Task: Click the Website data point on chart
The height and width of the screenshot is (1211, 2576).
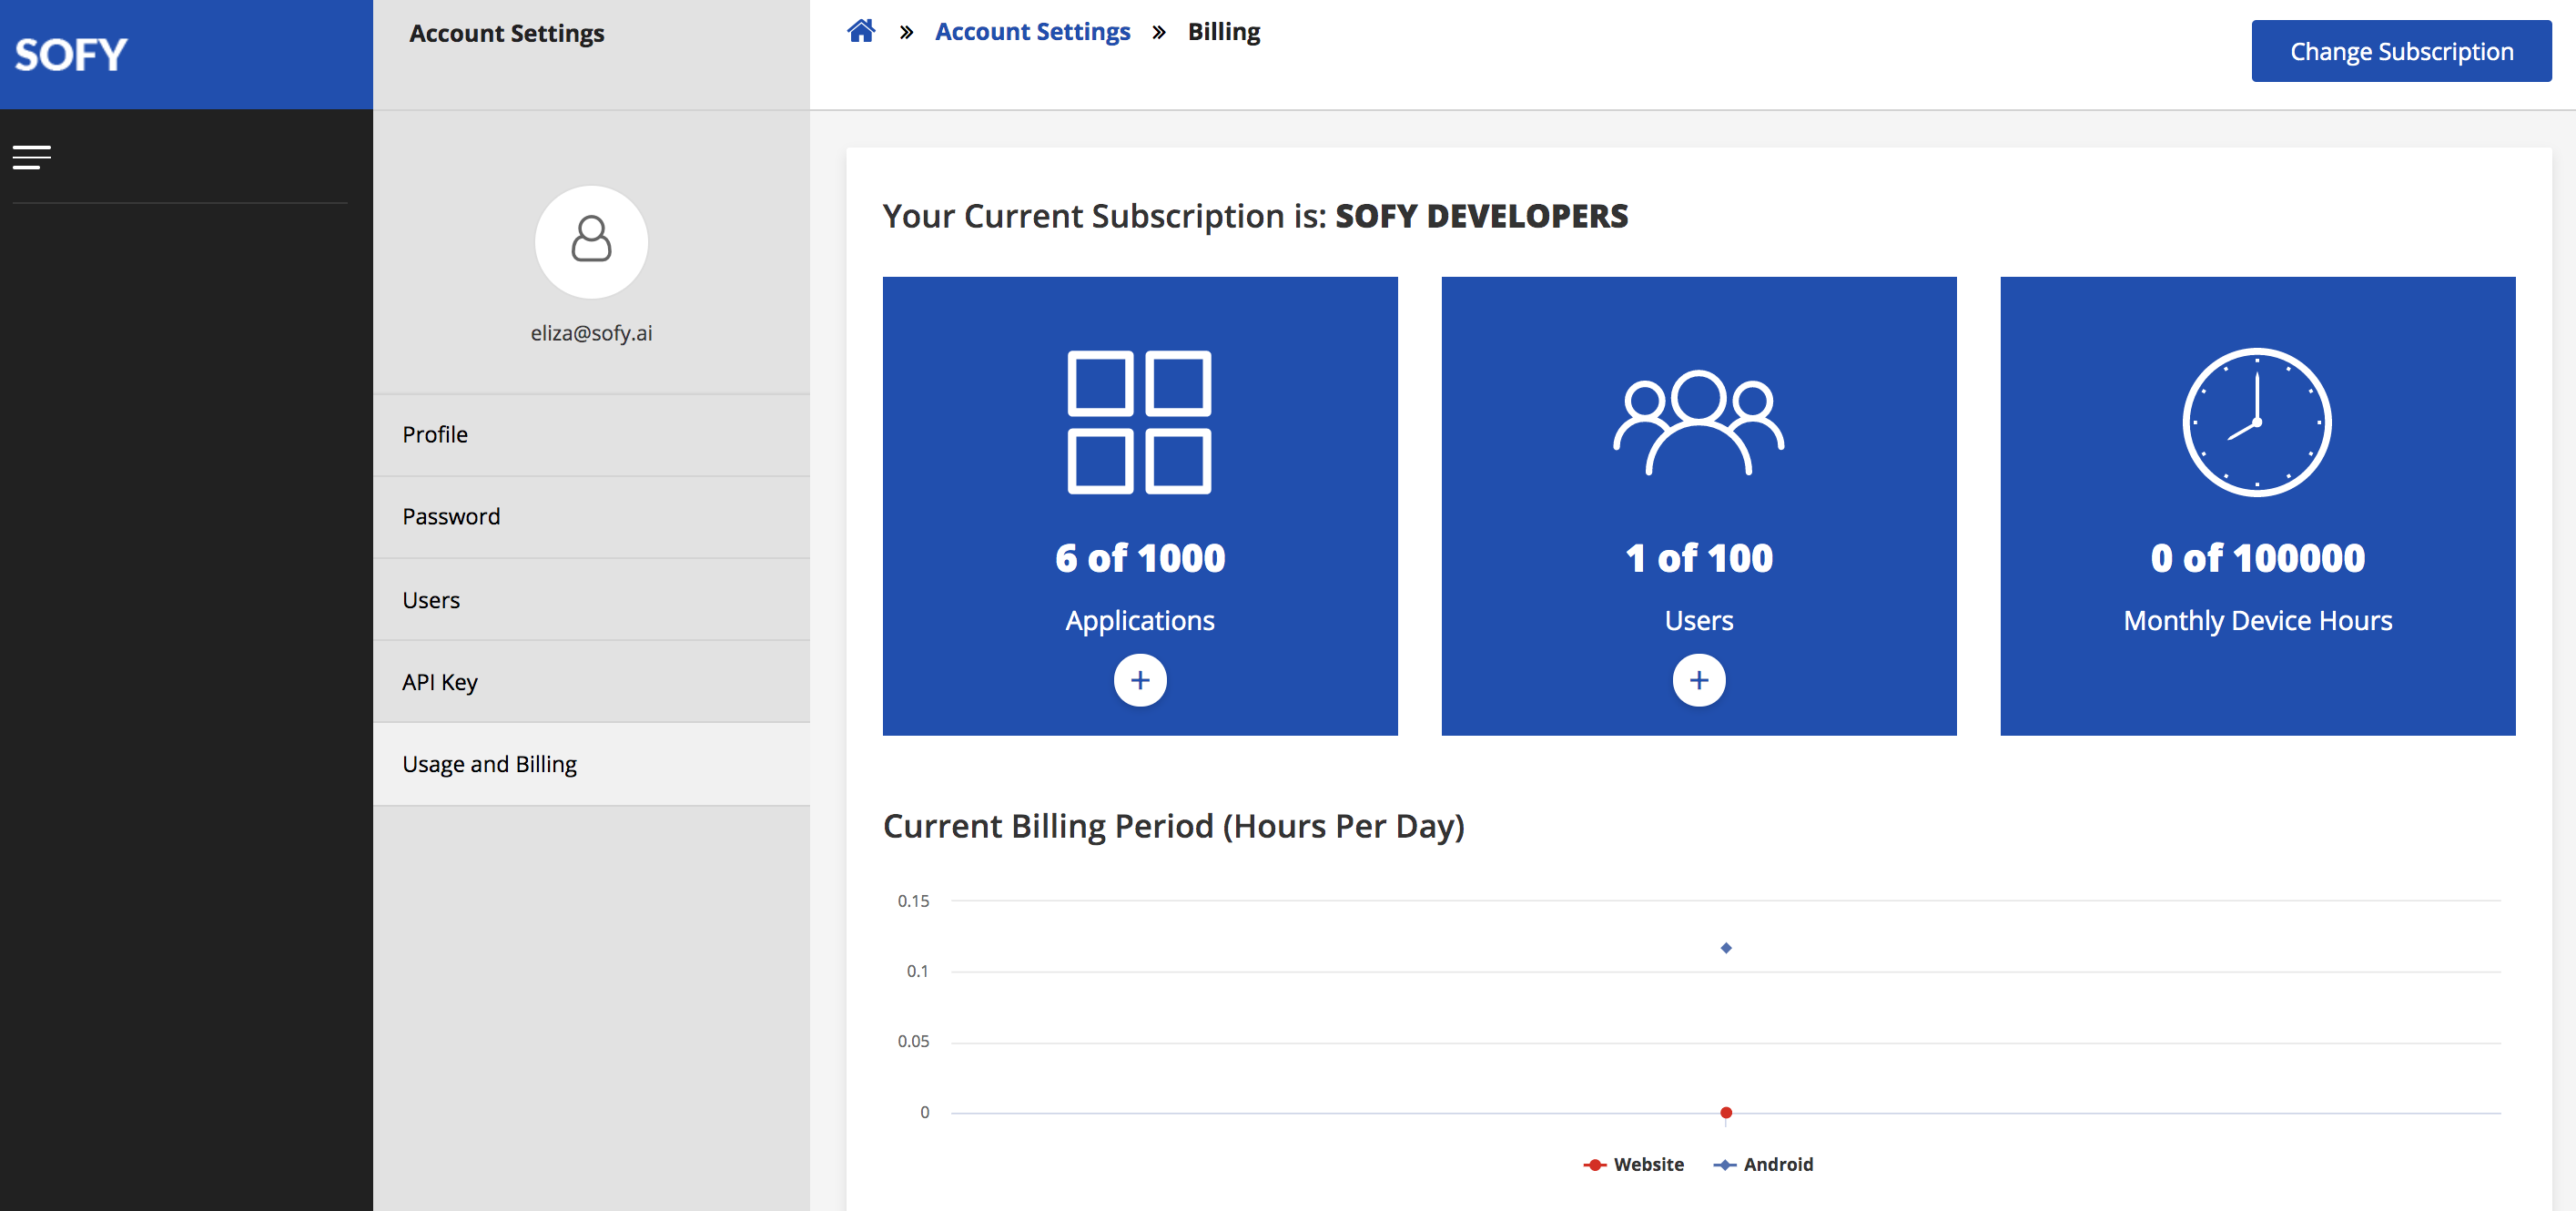Action: 1726,1112
